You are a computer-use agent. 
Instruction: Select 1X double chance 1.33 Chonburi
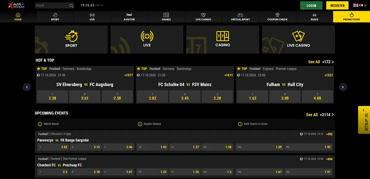pyautogui.click(x=152, y=172)
